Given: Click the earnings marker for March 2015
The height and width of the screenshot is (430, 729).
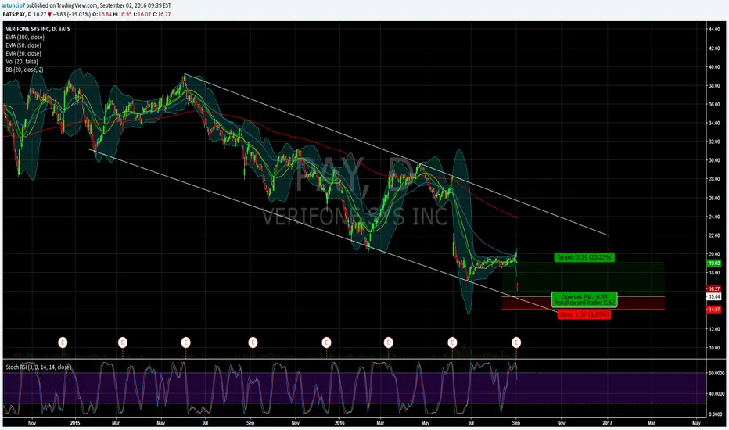Looking at the screenshot, I should 122,342.
